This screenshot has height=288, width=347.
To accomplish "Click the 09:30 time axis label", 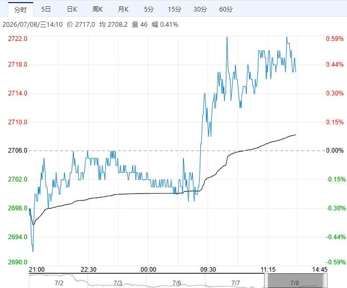I will [x=208, y=270].
